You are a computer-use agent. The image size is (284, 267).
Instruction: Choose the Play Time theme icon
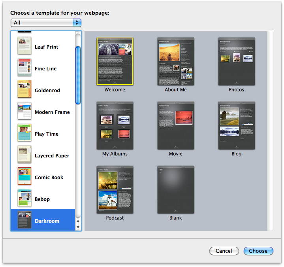coord(24,133)
